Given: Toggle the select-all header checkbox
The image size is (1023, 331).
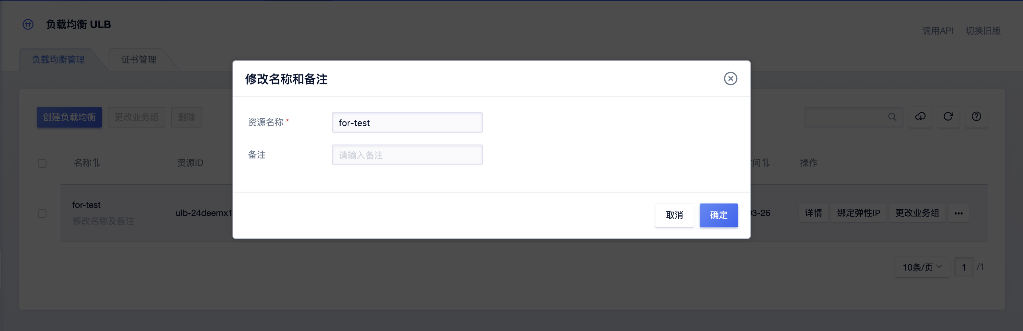Looking at the screenshot, I should point(42,163).
